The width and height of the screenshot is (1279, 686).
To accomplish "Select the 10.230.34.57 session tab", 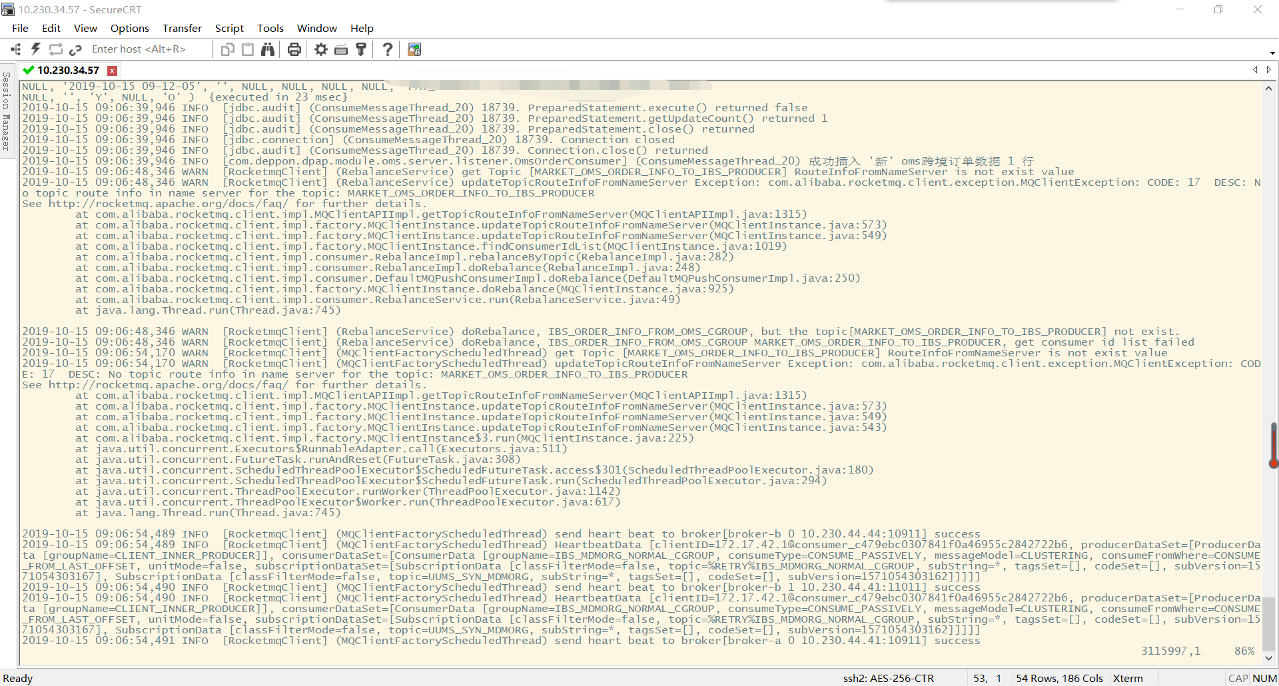I will (x=68, y=70).
